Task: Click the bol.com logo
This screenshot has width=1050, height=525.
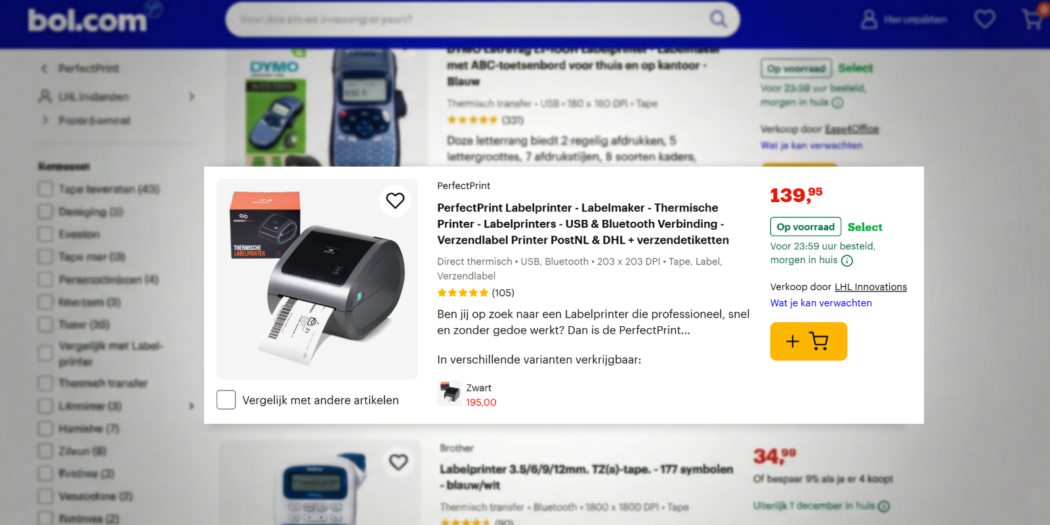Action: (88, 20)
